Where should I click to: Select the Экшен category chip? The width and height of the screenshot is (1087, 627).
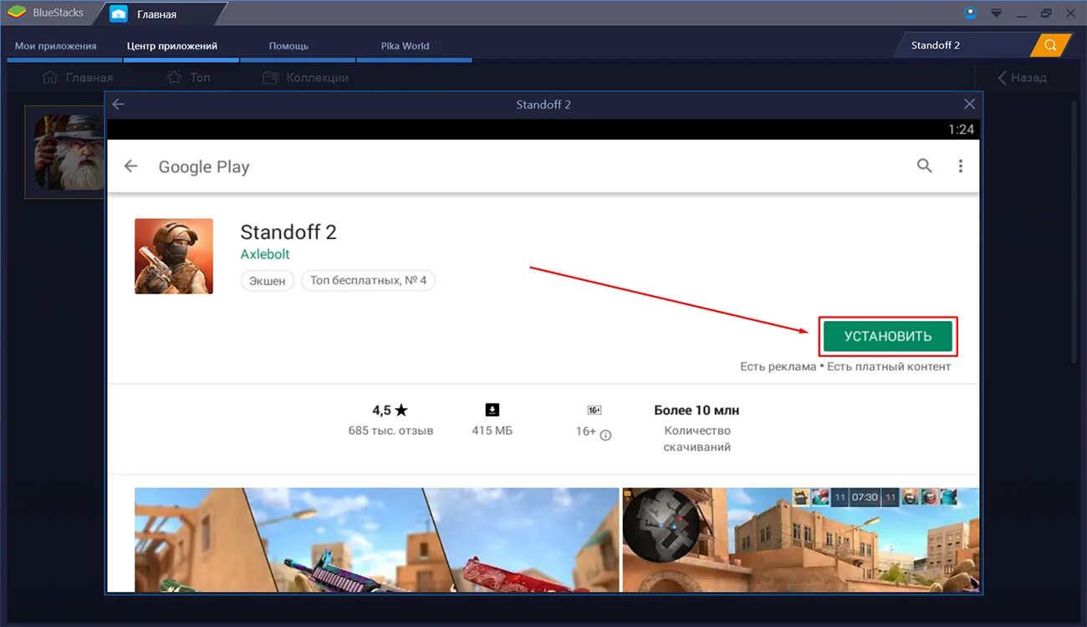(268, 281)
